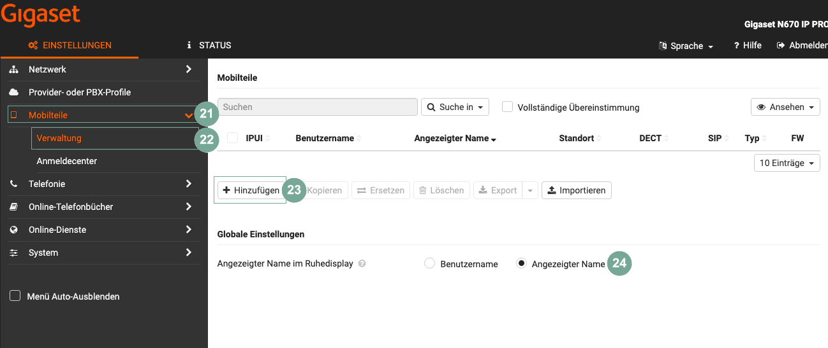Screen dimensions: 828x348
Task: Expand the System menu chevron
Action: [189, 253]
